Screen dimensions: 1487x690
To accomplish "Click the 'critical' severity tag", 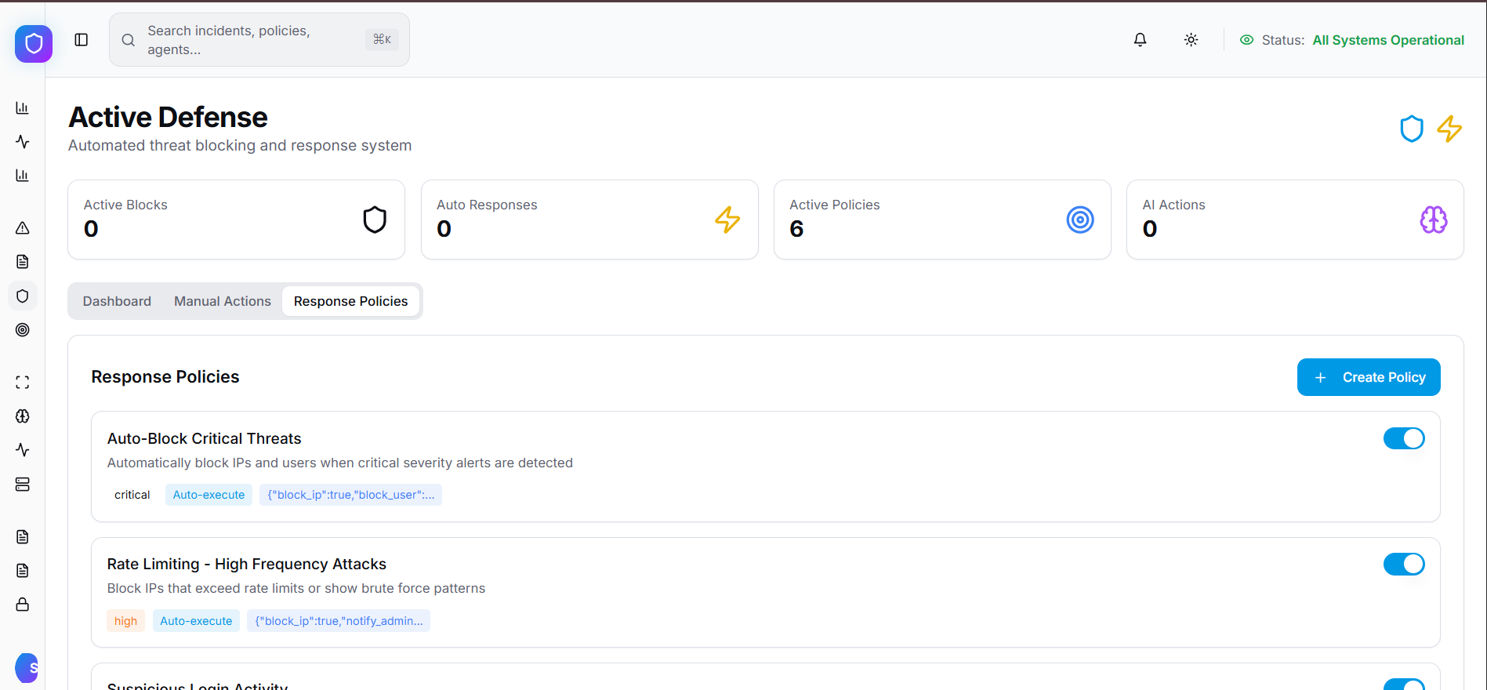I will click(132, 495).
